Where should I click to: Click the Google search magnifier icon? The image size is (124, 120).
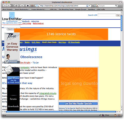click(x=116, y=6)
